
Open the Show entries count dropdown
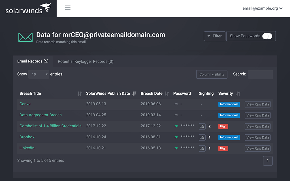pyautogui.click(x=39, y=74)
